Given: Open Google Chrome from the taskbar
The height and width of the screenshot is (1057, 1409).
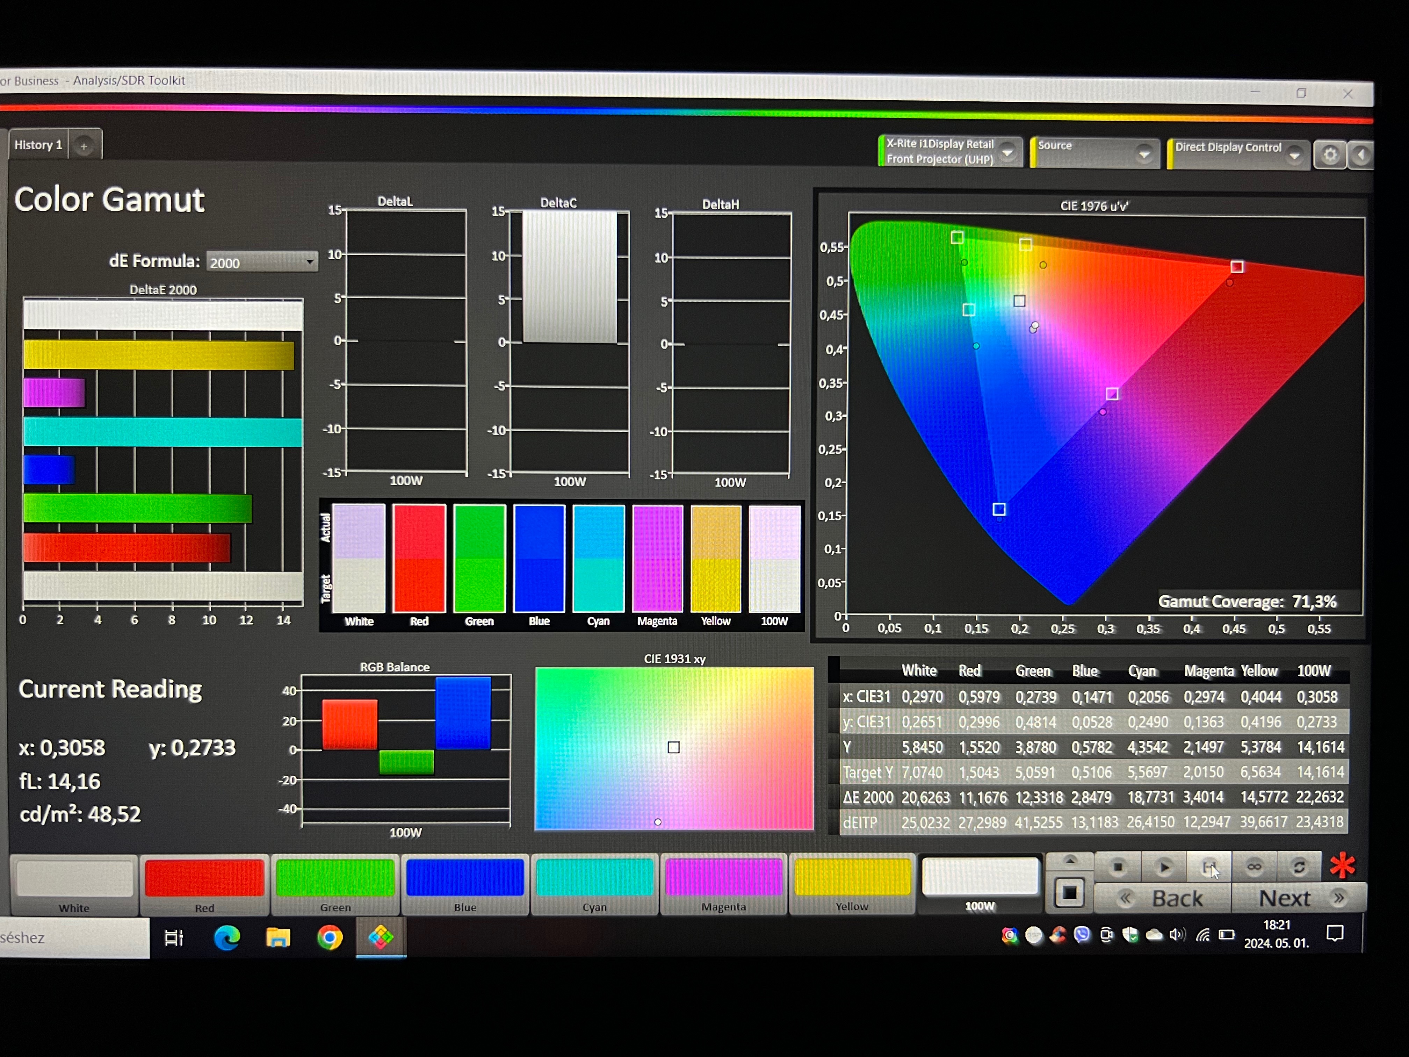Looking at the screenshot, I should [329, 937].
